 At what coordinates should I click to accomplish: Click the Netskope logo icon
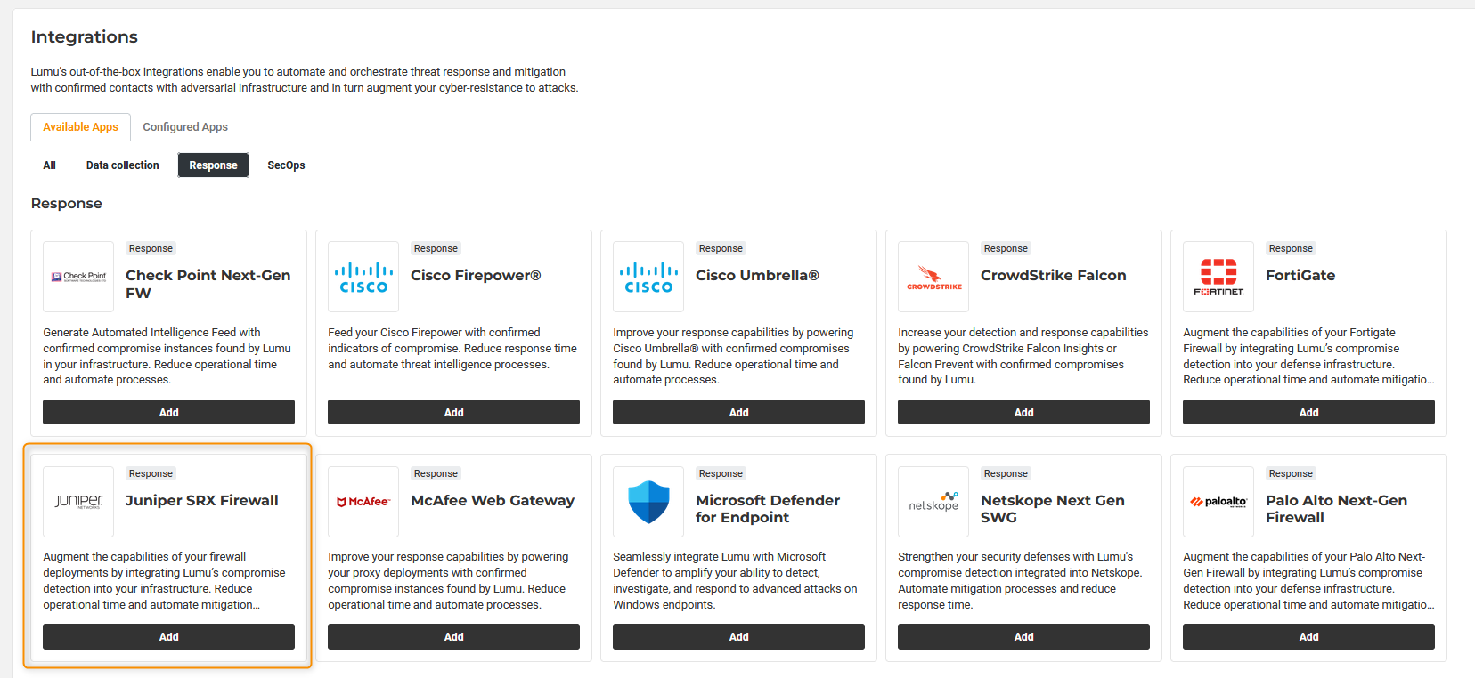[x=933, y=502]
